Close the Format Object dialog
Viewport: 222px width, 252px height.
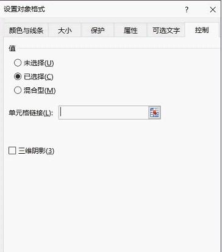point(213,10)
